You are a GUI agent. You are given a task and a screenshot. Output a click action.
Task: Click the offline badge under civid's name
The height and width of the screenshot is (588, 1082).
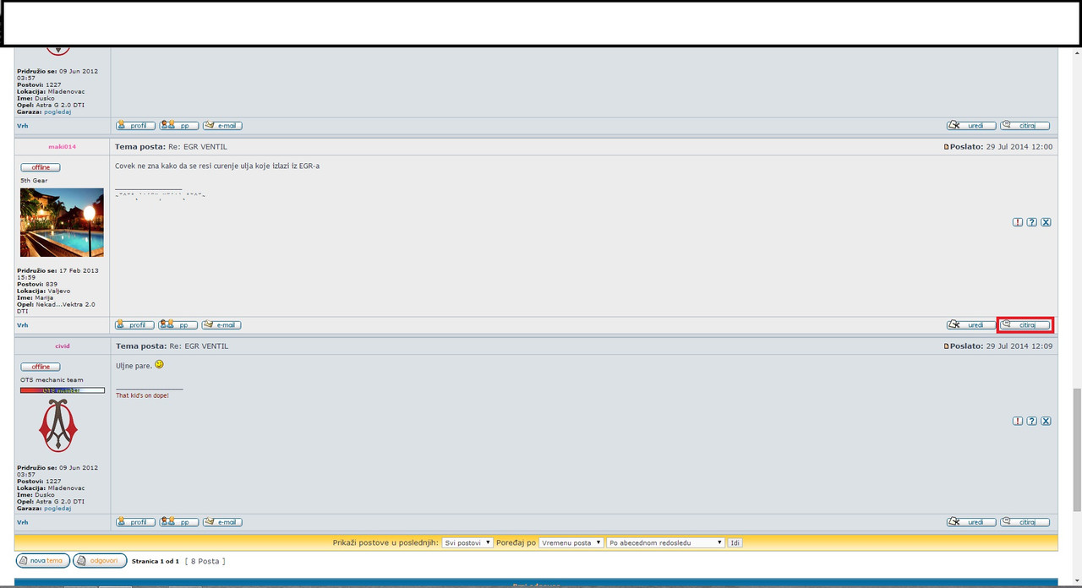coord(41,367)
